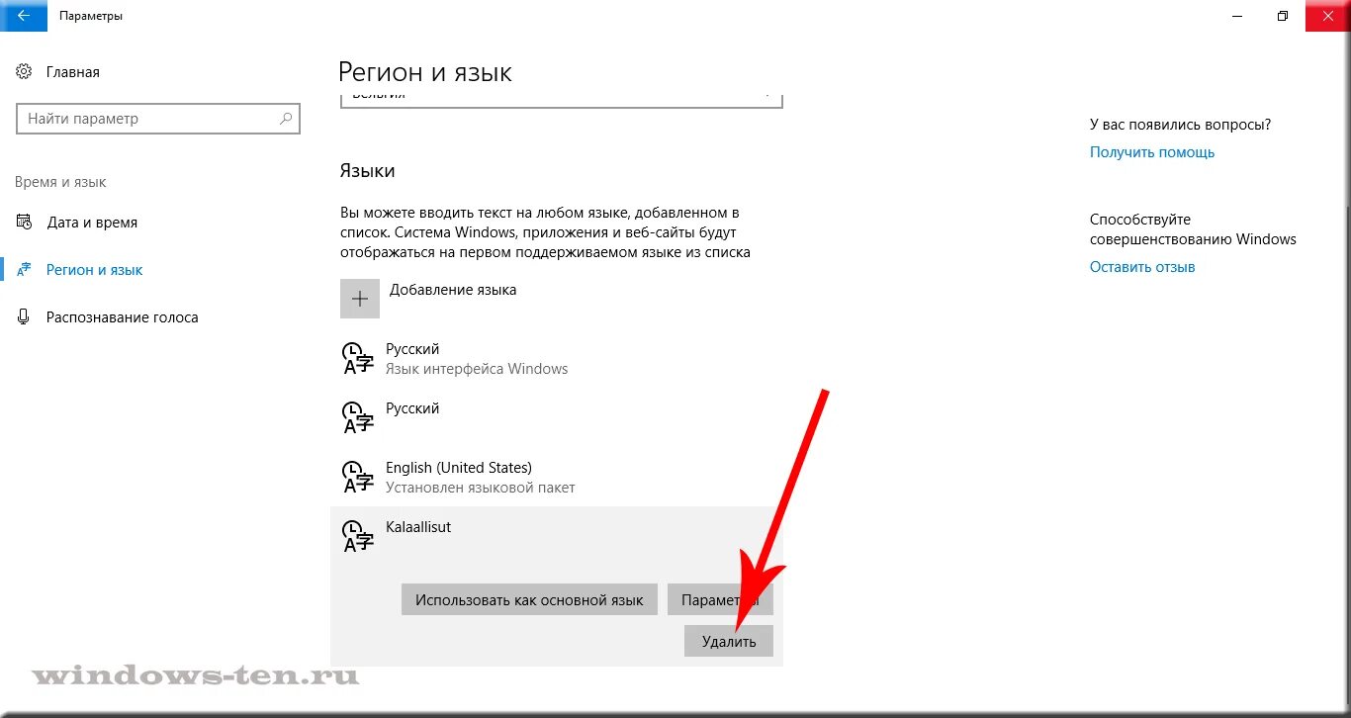
Task: Click the back arrow in the title bar
Action: 23,16
